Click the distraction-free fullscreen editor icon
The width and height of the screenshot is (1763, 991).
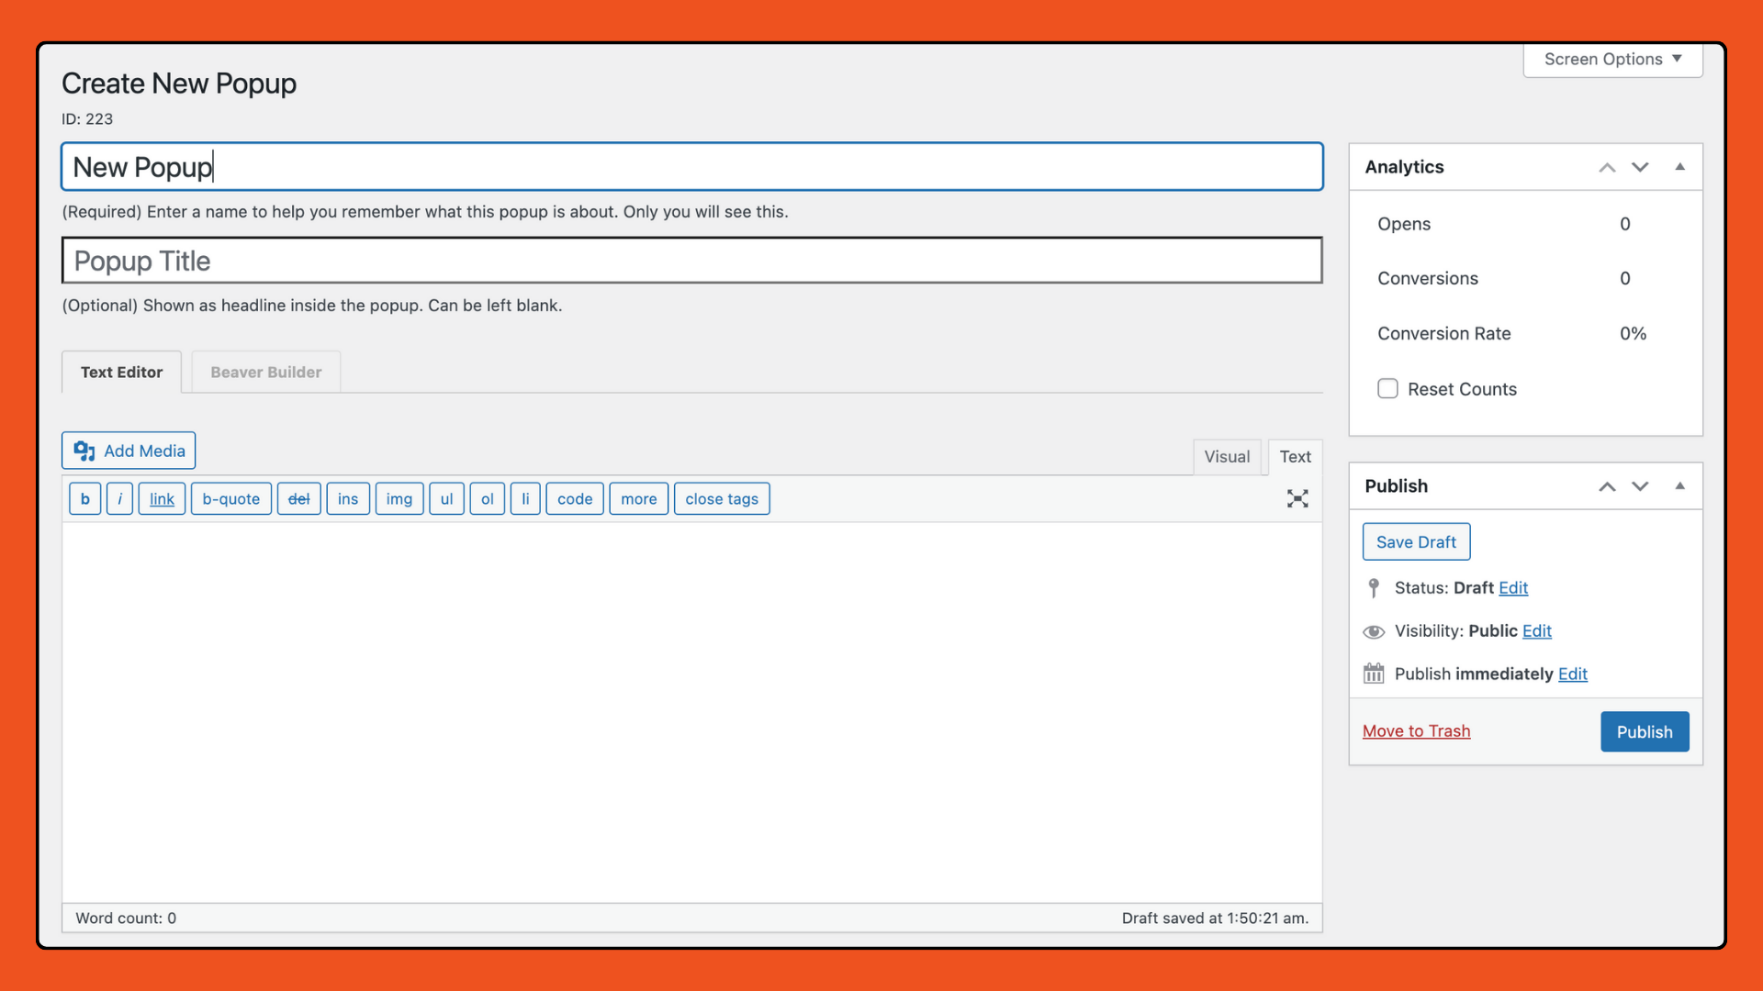(1297, 498)
